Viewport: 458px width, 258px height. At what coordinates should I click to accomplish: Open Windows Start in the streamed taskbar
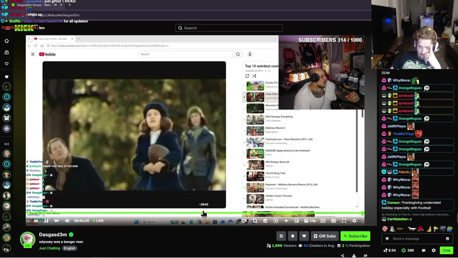(136, 222)
